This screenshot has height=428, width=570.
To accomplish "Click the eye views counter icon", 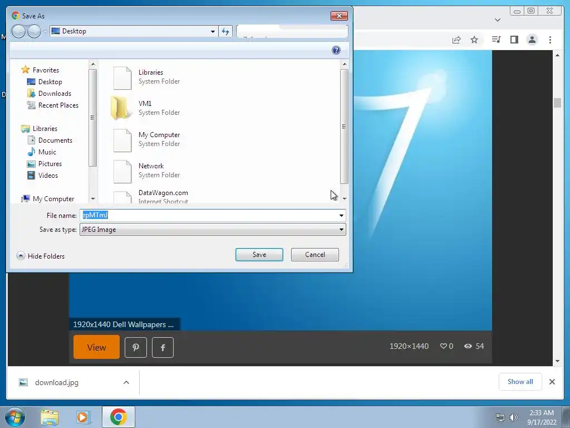I will click(468, 346).
